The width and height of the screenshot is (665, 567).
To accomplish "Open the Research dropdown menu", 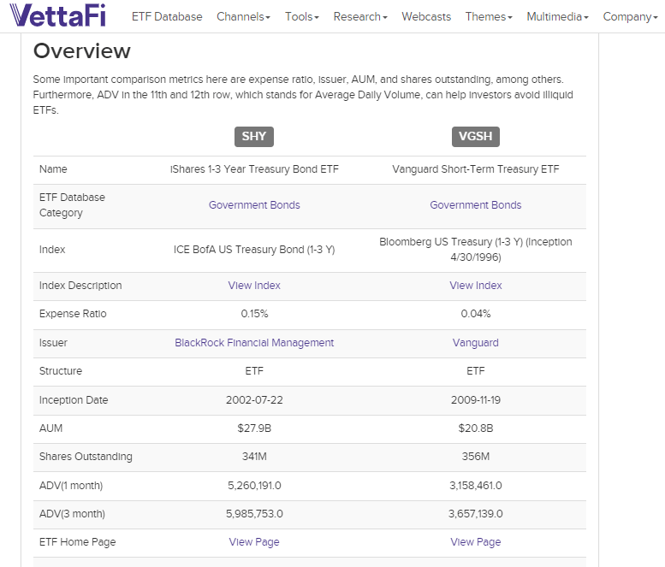I will tap(359, 17).
